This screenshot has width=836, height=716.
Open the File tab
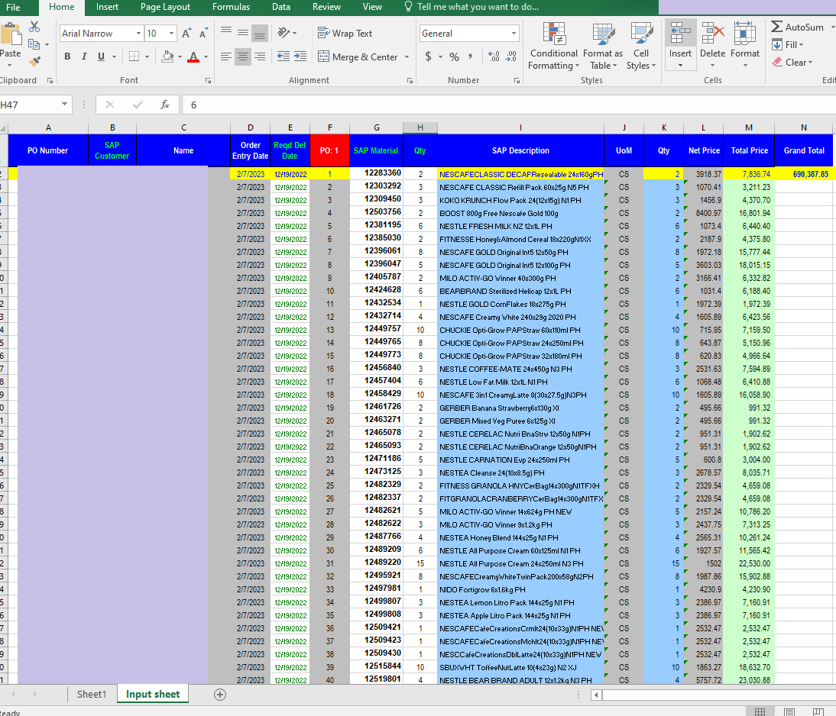pyautogui.click(x=13, y=8)
